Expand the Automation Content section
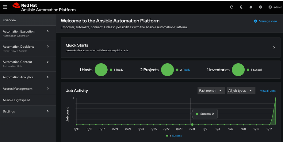Image resolution: width=283 pixels, height=142 pixels. pos(28,64)
